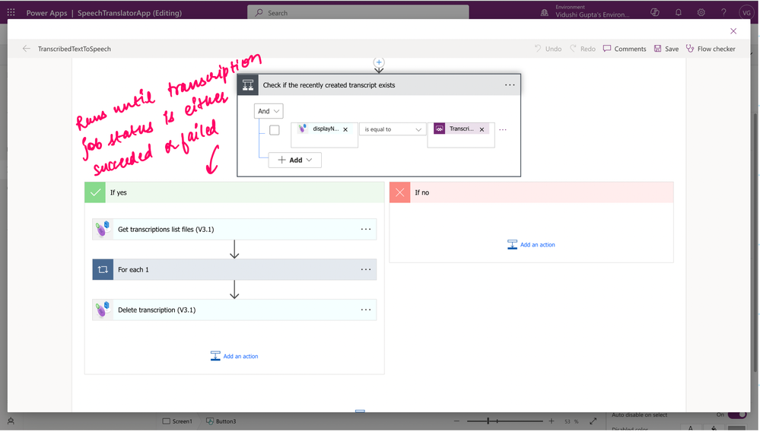Click the condition control icon
Image resolution: width=760 pixels, height=432 pixels.
(248, 84)
